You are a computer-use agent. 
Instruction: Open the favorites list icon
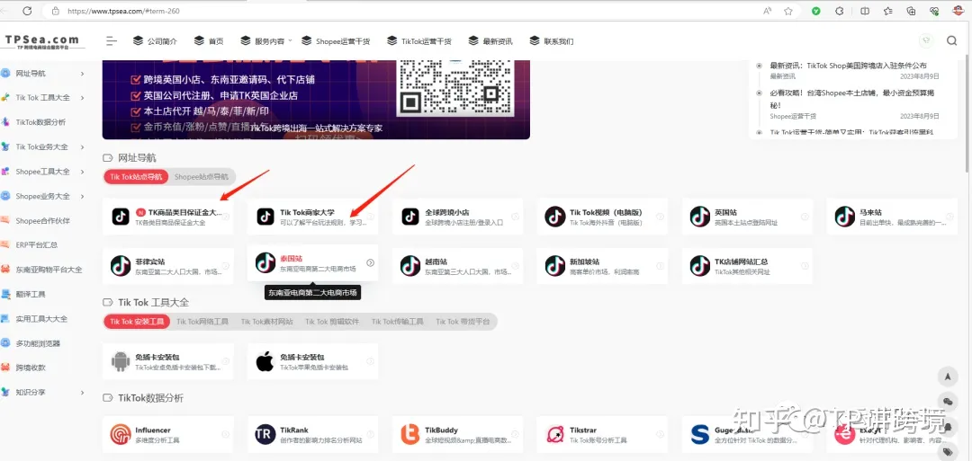tap(887, 11)
